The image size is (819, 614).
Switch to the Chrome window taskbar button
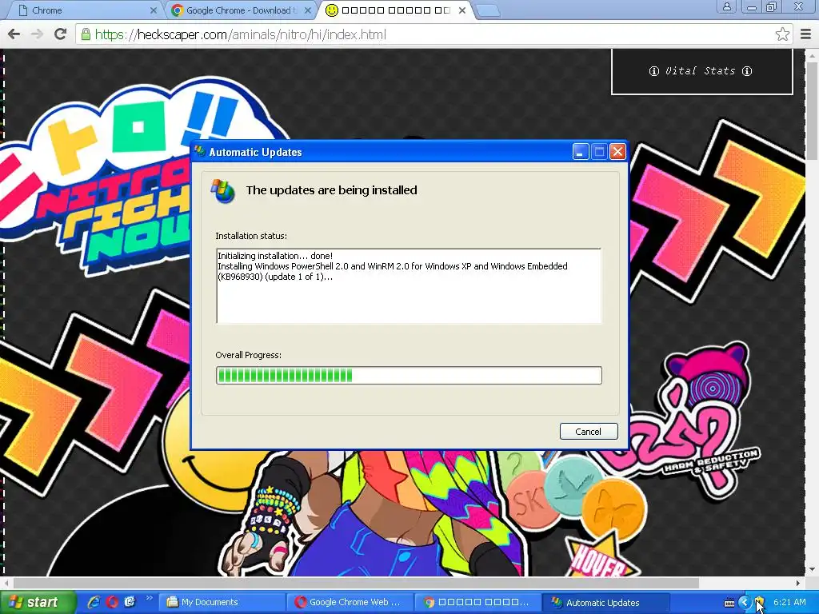(x=477, y=602)
